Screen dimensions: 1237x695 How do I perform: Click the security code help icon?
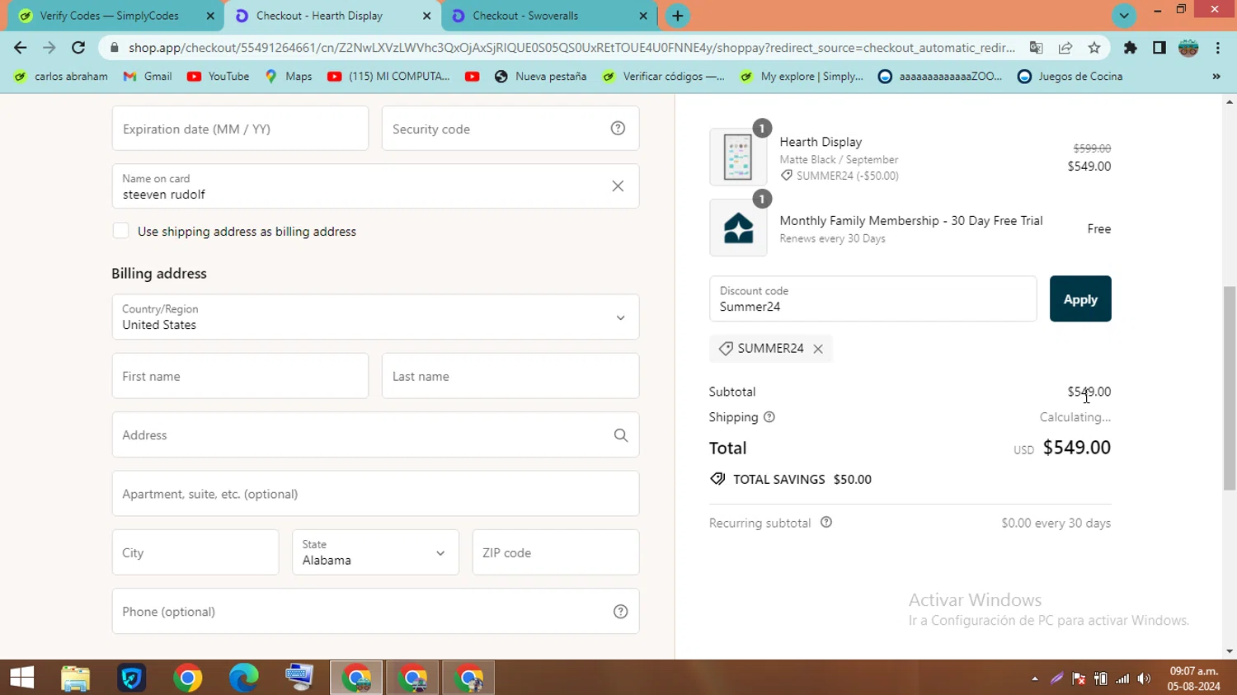click(x=618, y=129)
